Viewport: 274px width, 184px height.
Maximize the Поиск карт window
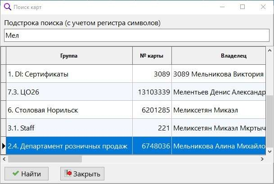click(243, 7)
